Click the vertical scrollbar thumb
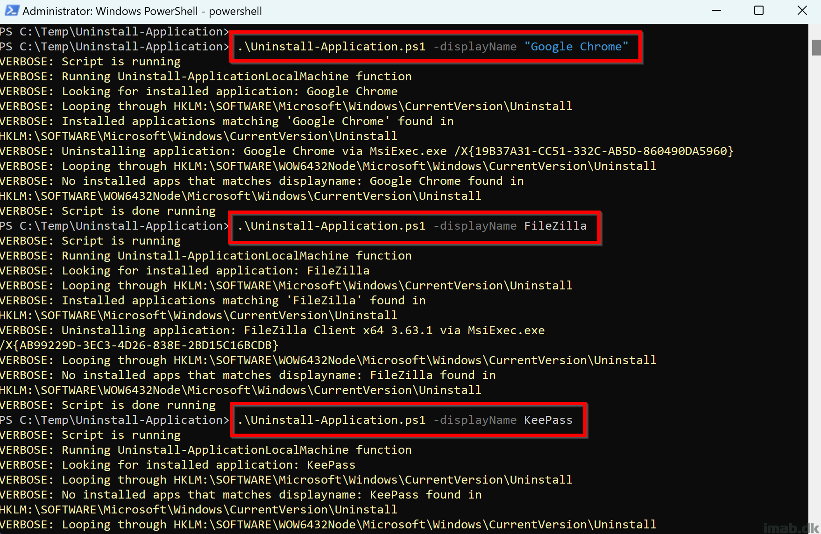Viewport: 821px width, 534px height. coord(816,48)
